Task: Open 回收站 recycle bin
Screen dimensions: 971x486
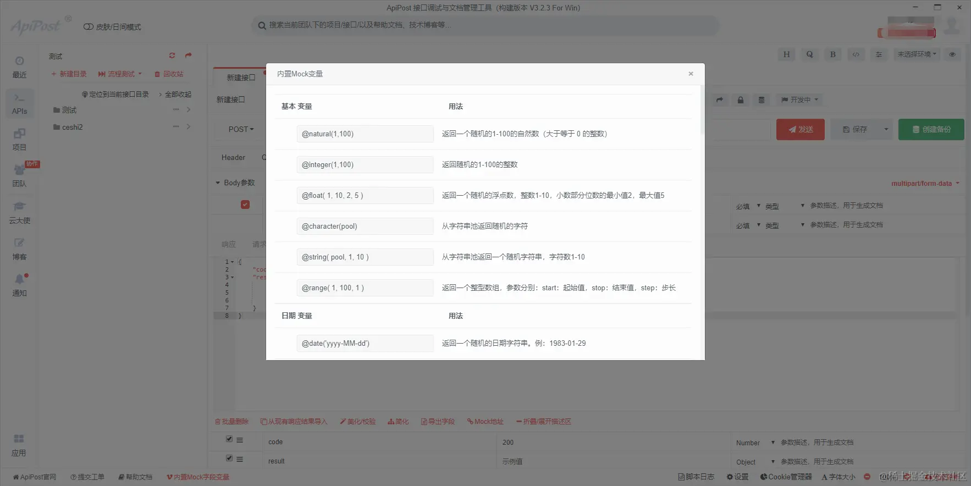Action: [169, 74]
